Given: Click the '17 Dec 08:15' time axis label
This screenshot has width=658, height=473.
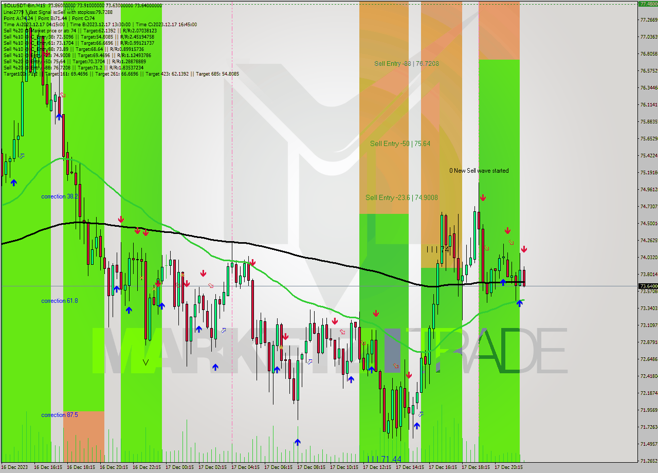Looking at the screenshot, I should pos(311,468).
